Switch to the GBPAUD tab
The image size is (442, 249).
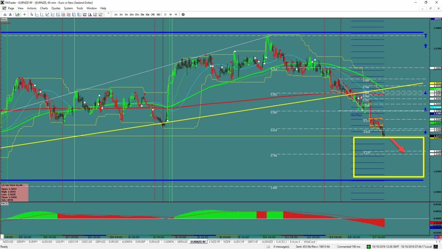click(x=182, y=242)
